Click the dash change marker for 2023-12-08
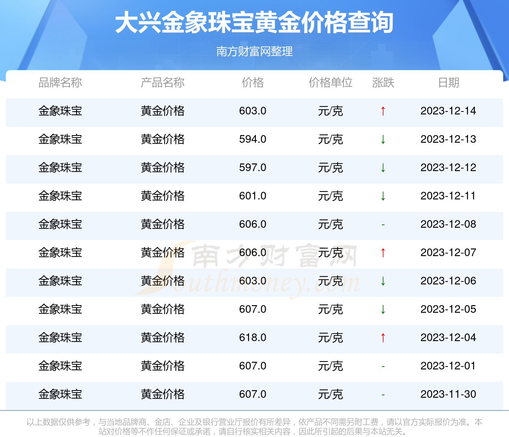Viewport: 509px width, 437px height. [x=383, y=224]
